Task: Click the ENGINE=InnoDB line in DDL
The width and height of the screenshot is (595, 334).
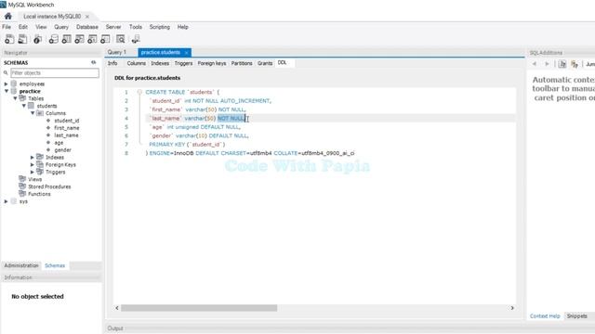Action: [250, 153]
